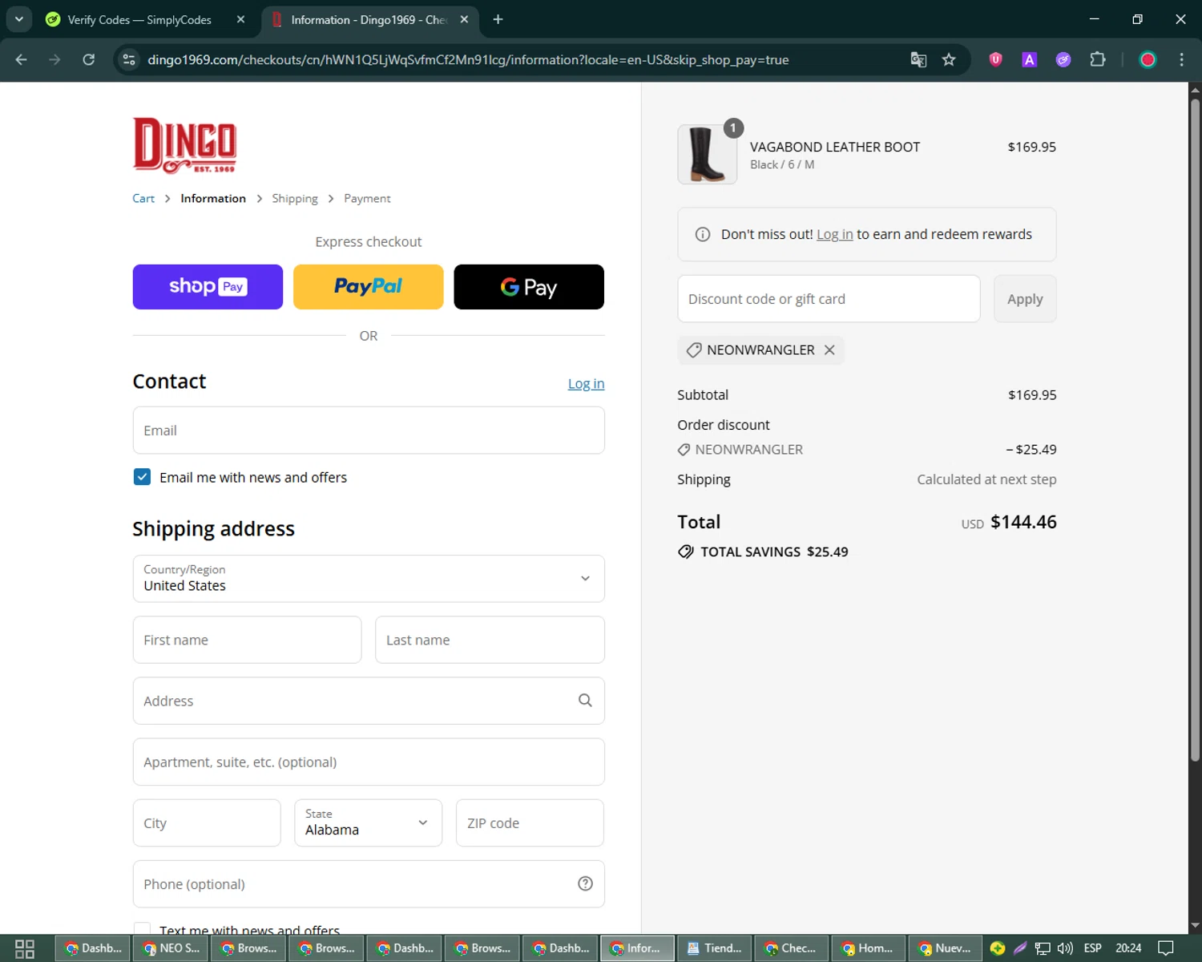The width and height of the screenshot is (1202, 962).
Task: Open the NEO S... taskbar window
Action: [171, 948]
